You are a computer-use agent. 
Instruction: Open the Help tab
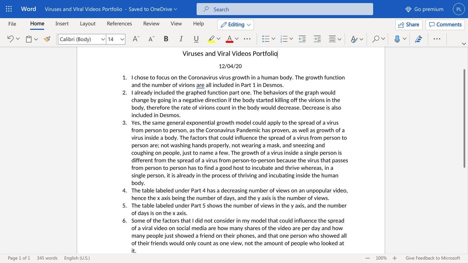pyautogui.click(x=198, y=24)
